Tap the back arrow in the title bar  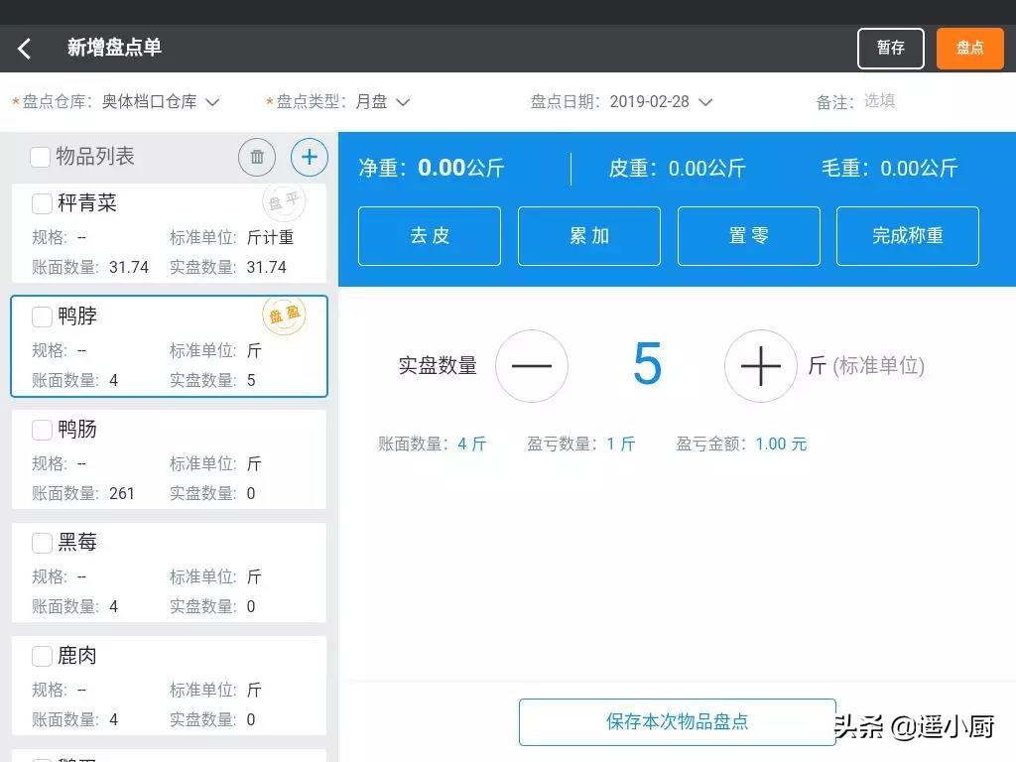pos(24,47)
